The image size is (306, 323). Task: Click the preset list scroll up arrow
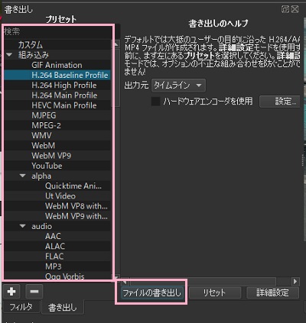(116, 44)
